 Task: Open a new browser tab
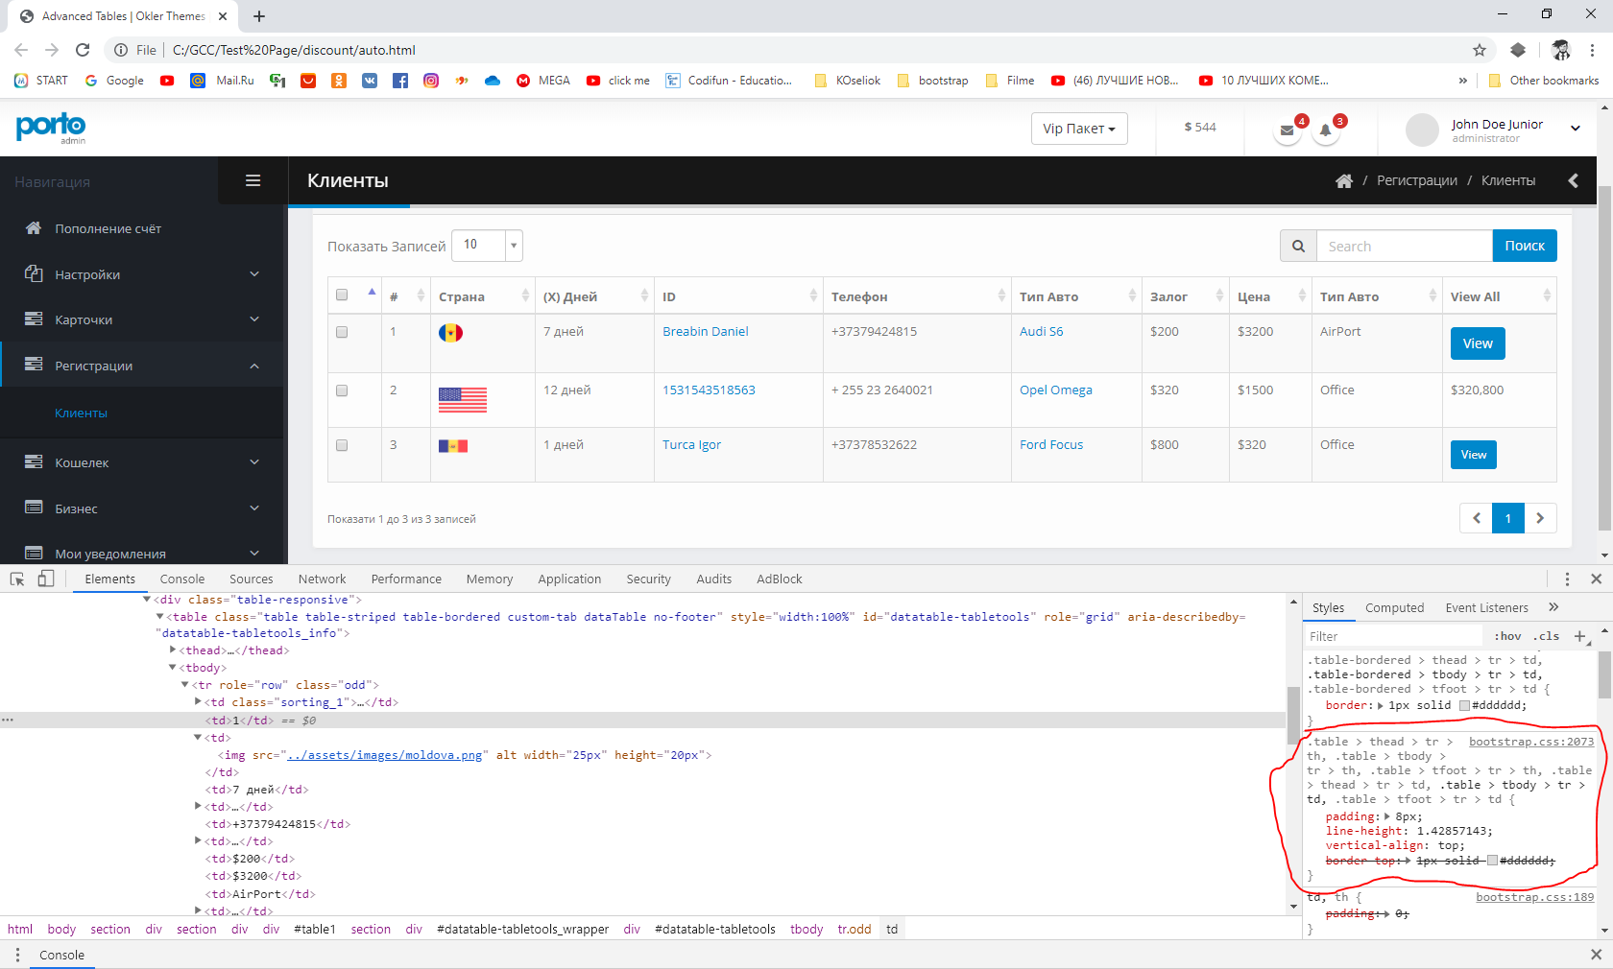pos(259,16)
